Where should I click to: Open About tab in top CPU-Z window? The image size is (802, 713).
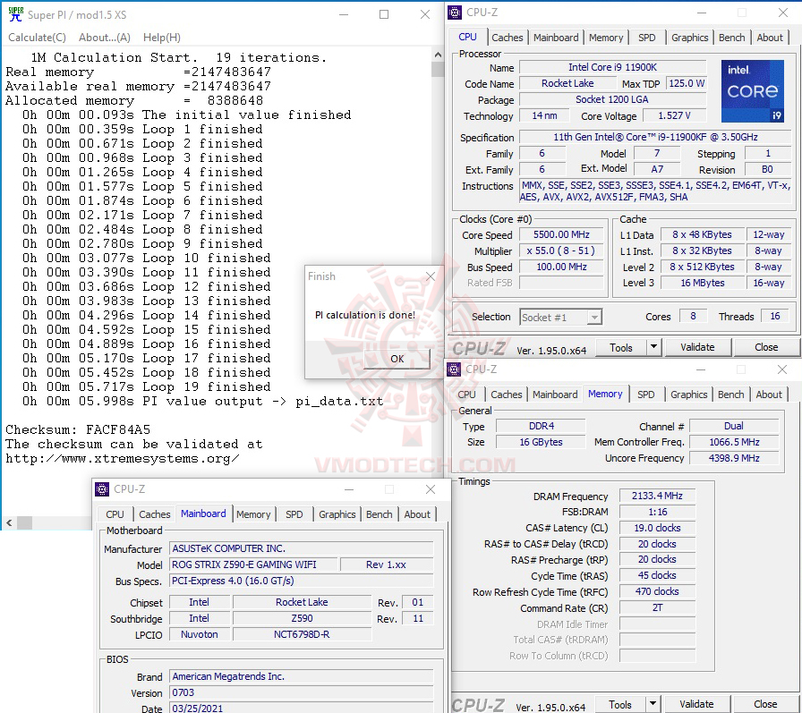[769, 38]
